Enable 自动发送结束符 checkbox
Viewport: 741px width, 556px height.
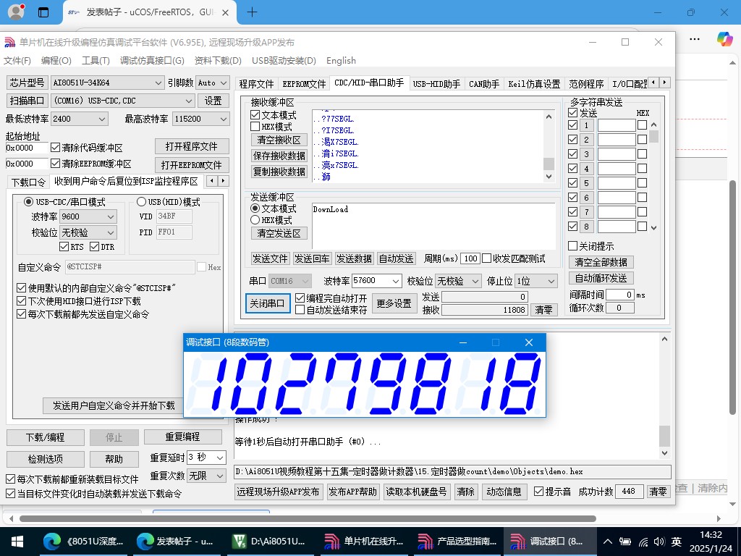[300, 310]
